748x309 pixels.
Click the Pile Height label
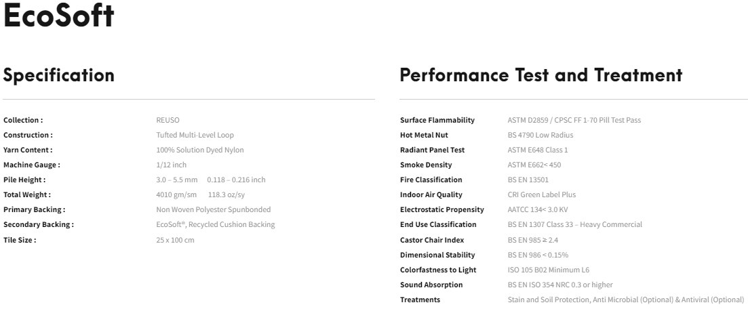24,180
